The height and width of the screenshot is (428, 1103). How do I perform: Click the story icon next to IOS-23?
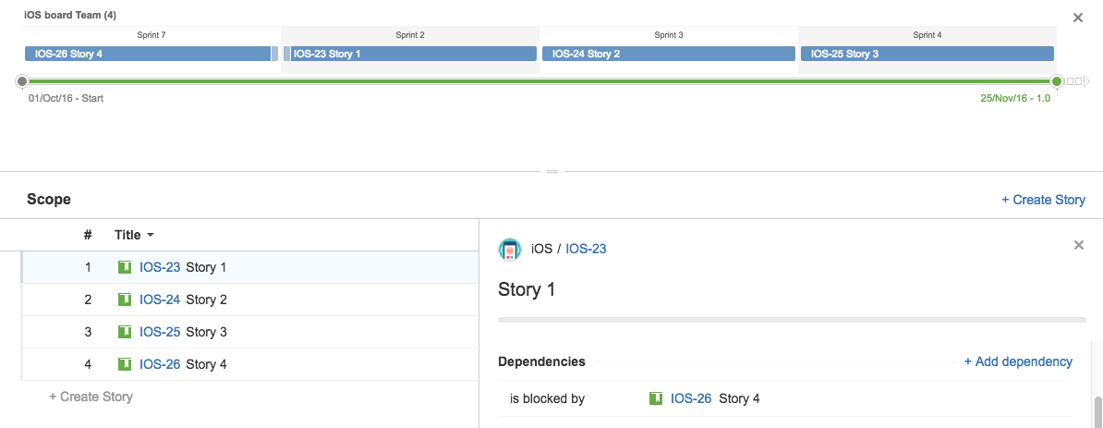click(125, 267)
